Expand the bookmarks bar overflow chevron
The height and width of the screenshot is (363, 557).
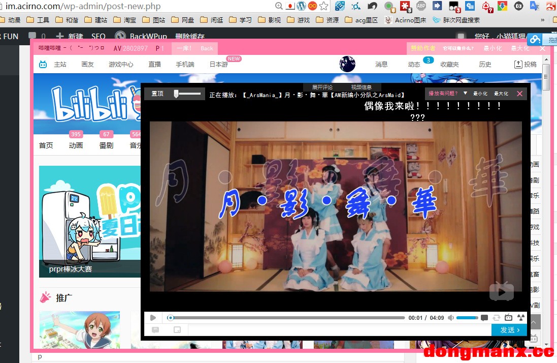543,20
